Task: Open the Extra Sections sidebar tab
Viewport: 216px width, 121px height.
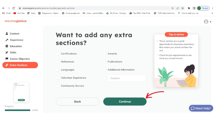Action: (20, 65)
